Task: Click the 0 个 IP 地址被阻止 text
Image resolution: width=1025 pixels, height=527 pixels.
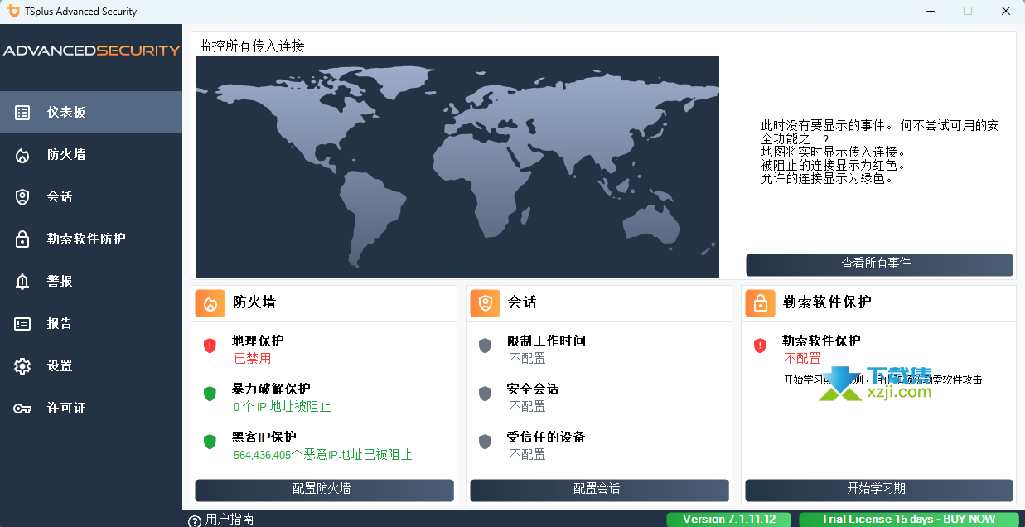Action: [283, 407]
